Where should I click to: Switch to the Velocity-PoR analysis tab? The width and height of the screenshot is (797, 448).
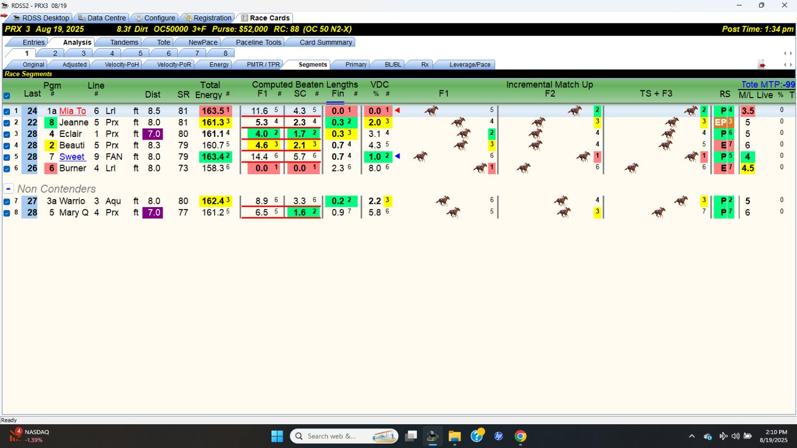[174, 65]
